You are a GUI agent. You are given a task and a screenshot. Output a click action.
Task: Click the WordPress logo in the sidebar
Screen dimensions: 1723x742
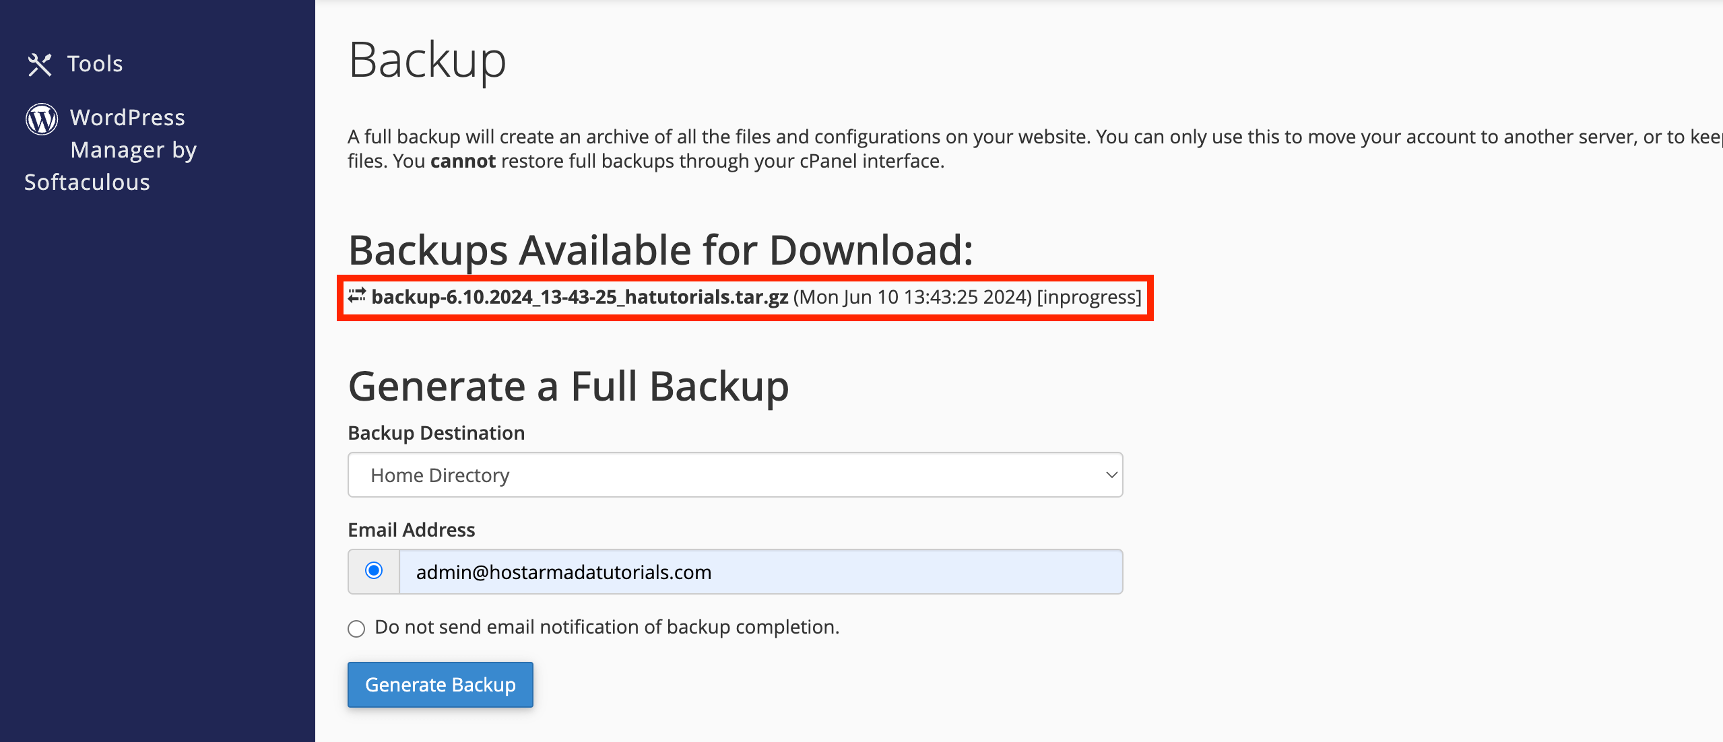pyautogui.click(x=43, y=119)
